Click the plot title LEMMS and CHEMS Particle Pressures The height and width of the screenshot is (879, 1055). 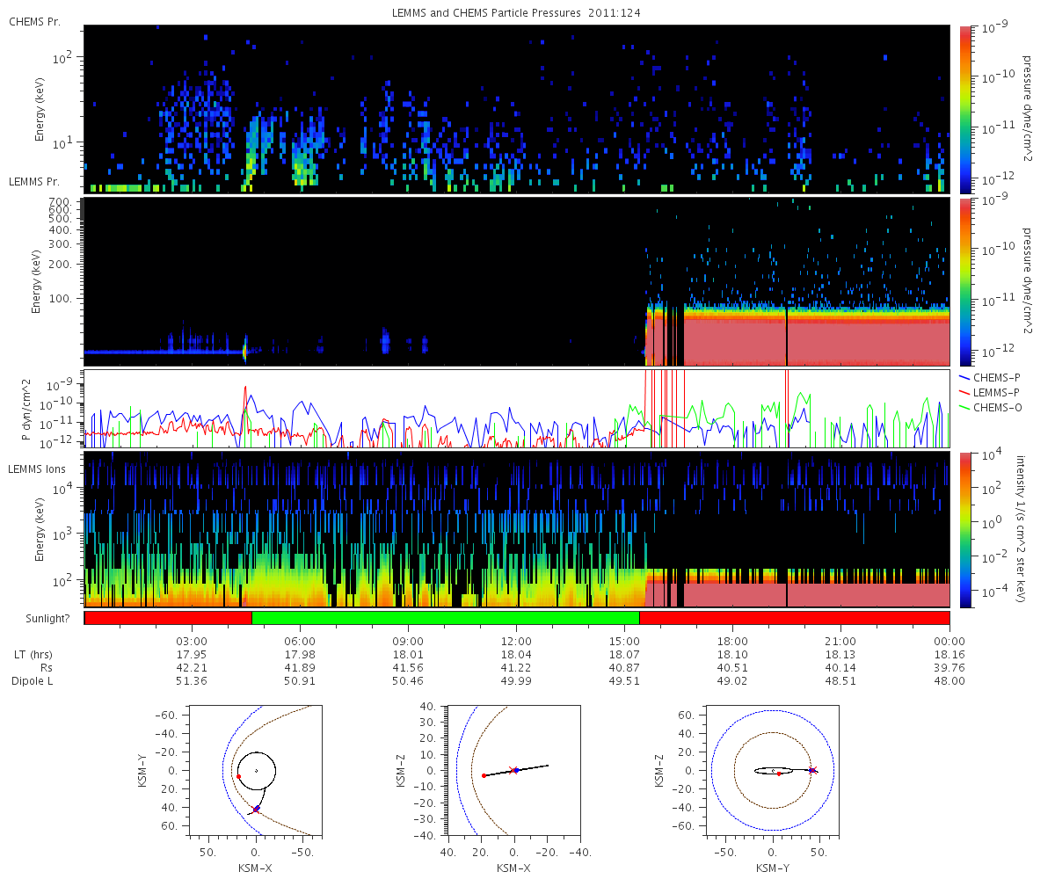(x=523, y=13)
